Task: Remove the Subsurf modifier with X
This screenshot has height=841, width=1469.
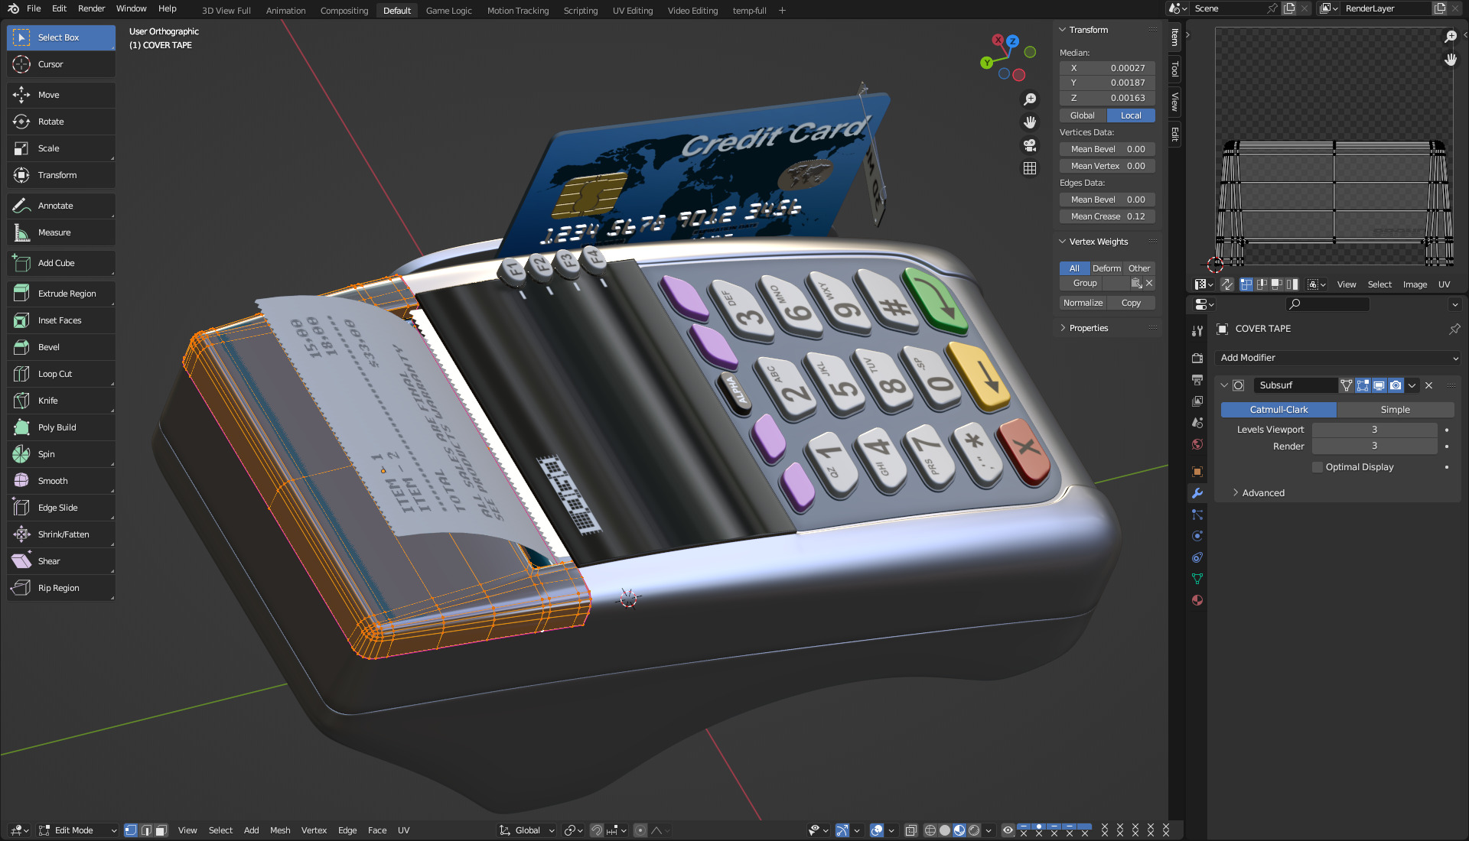Action: pyautogui.click(x=1428, y=385)
